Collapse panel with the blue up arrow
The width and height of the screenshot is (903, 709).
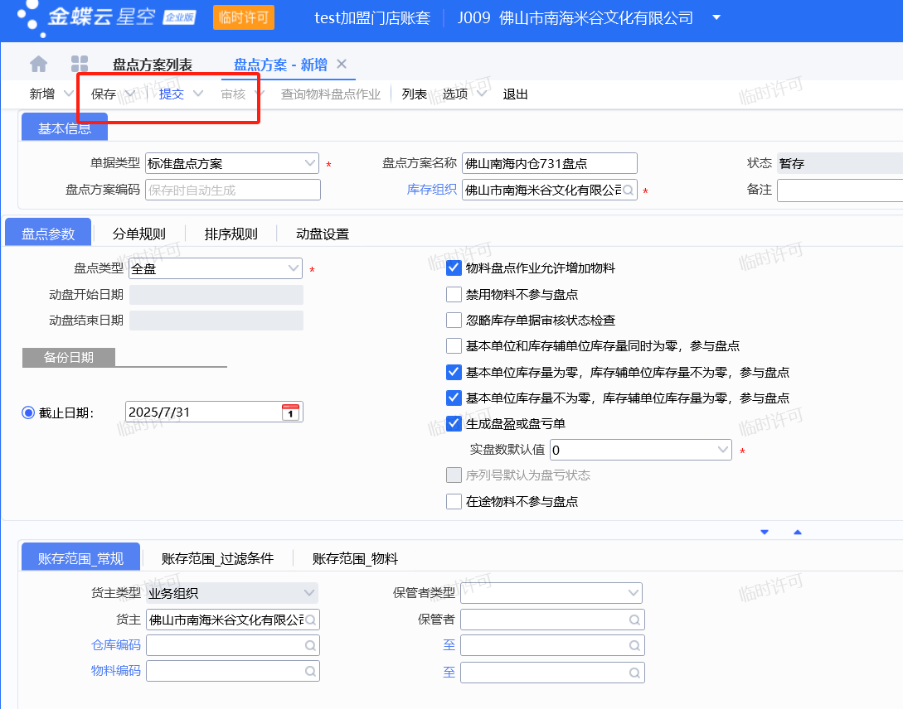[797, 532]
